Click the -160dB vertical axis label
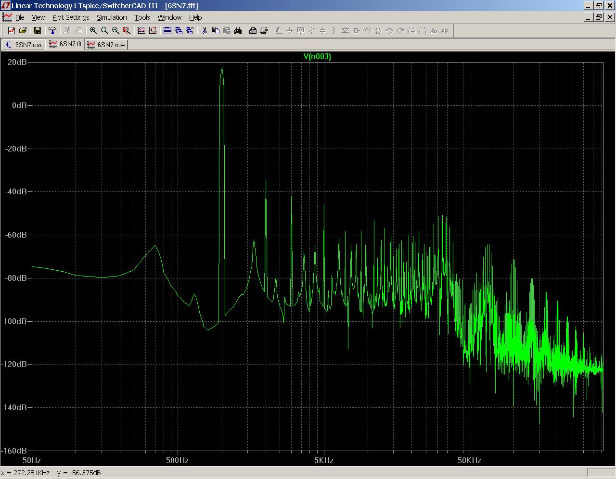The height and width of the screenshot is (479, 616). tap(14, 451)
